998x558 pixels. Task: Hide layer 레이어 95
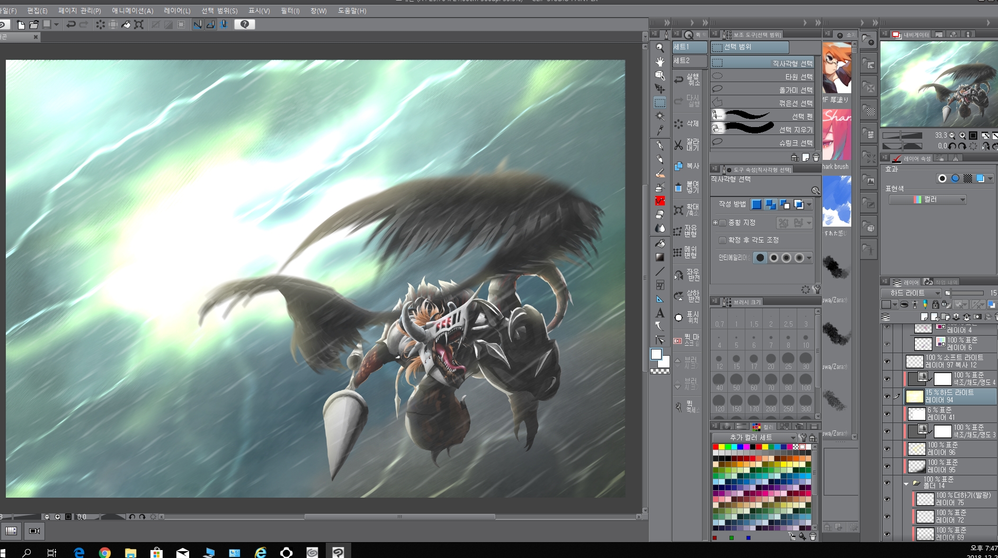887,466
